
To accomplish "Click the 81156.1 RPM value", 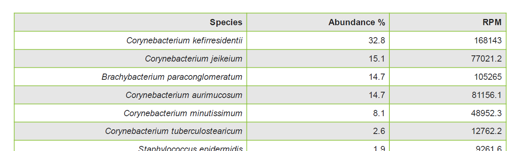I will [x=487, y=95].
